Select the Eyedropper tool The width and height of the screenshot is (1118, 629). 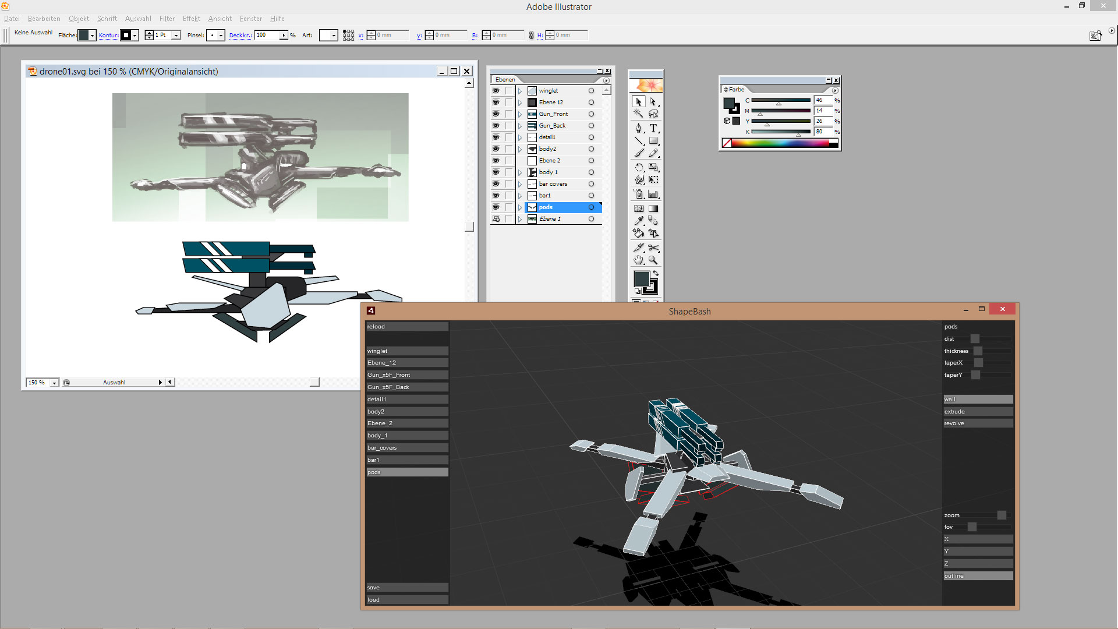coord(639,221)
